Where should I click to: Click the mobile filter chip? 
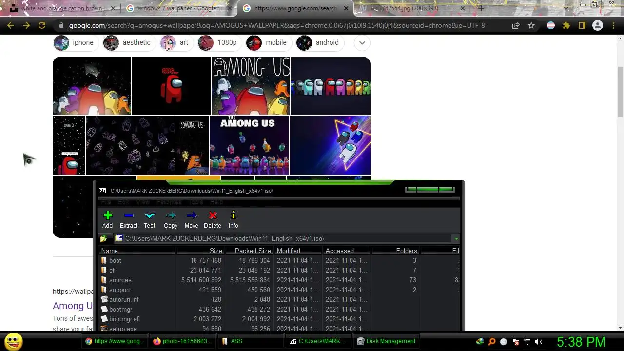click(268, 42)
